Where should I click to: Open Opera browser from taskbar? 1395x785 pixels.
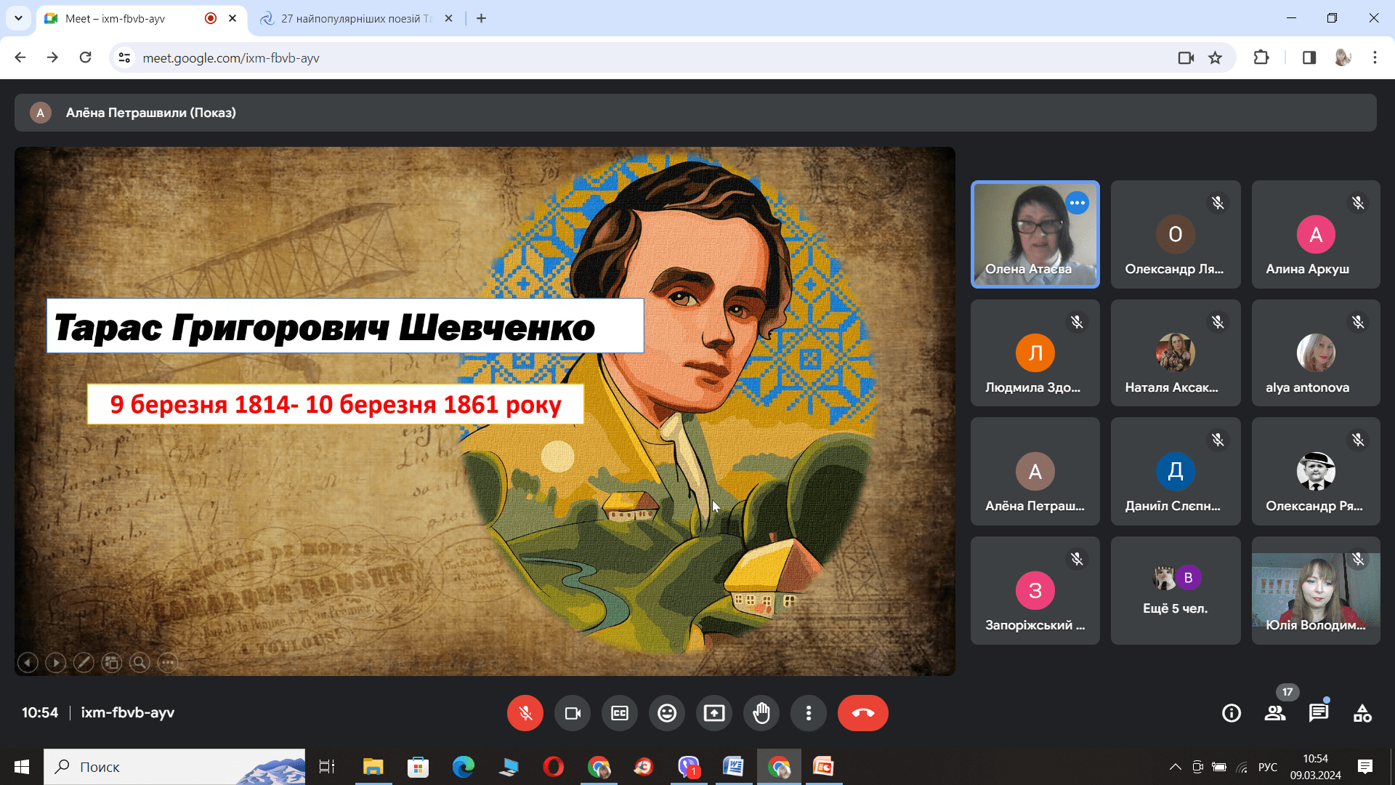click(554, 767)
